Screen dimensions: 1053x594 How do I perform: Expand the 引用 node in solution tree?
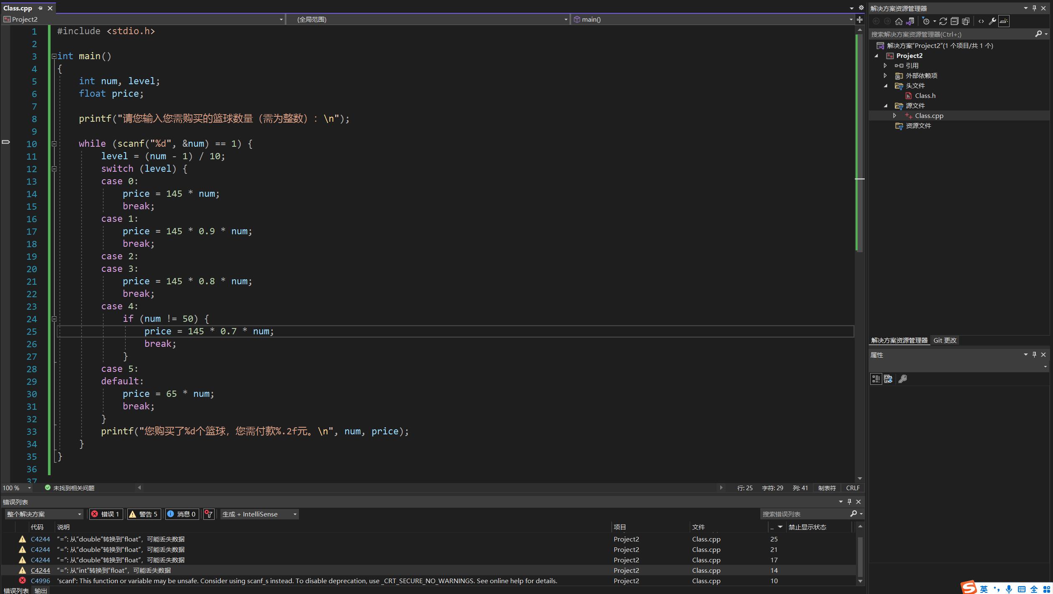click(x=885, y=65)
